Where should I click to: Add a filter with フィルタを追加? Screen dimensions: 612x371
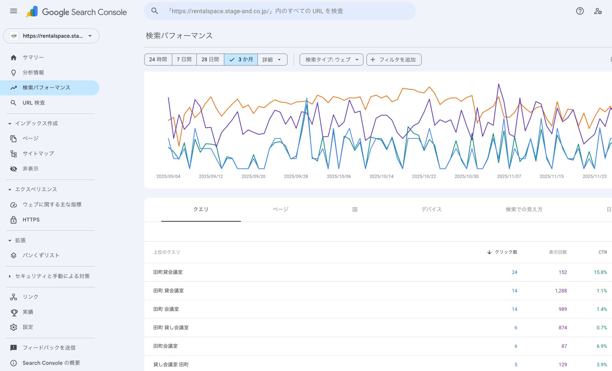[x=394, y=59]
